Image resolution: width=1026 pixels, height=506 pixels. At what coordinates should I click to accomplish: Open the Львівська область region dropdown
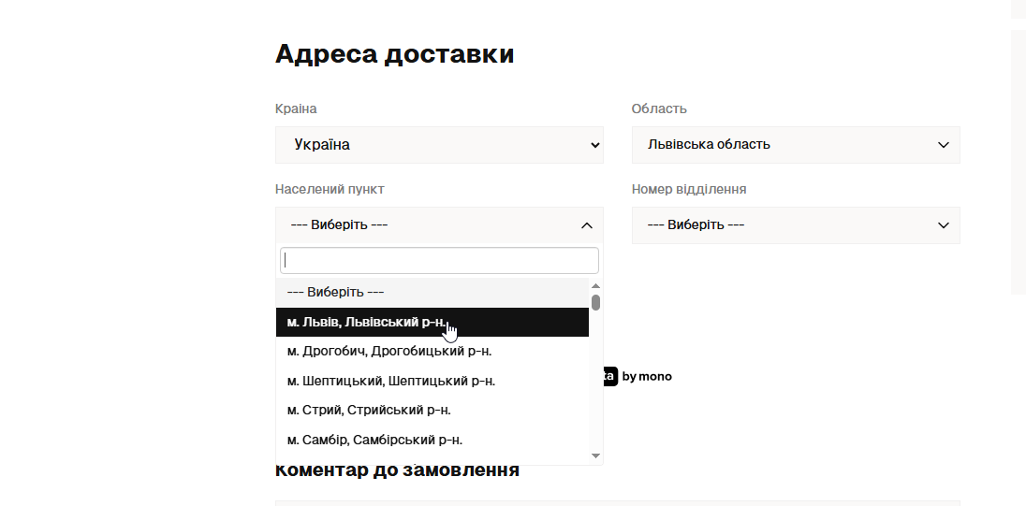(795, 145)
